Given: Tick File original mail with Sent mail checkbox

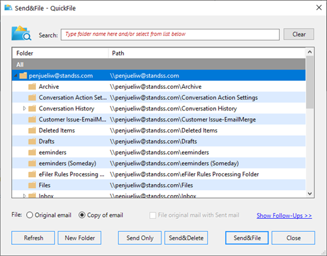Looking at the screenshot, I should click(x=152, y=216).
